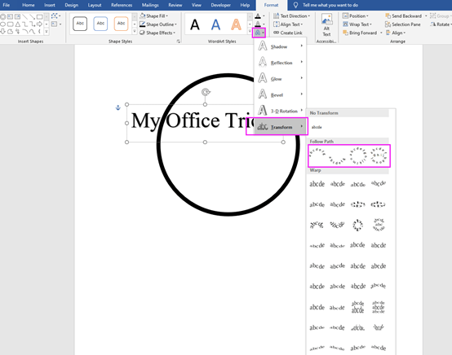Apply the Button follow-path transform
Screen dimensions: 452x355
coord(379,156)
